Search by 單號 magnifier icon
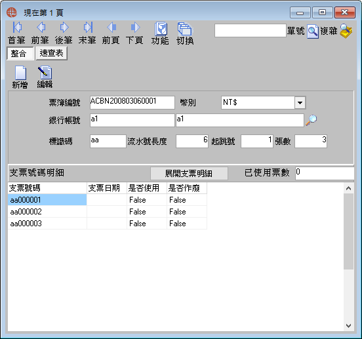 313,31
